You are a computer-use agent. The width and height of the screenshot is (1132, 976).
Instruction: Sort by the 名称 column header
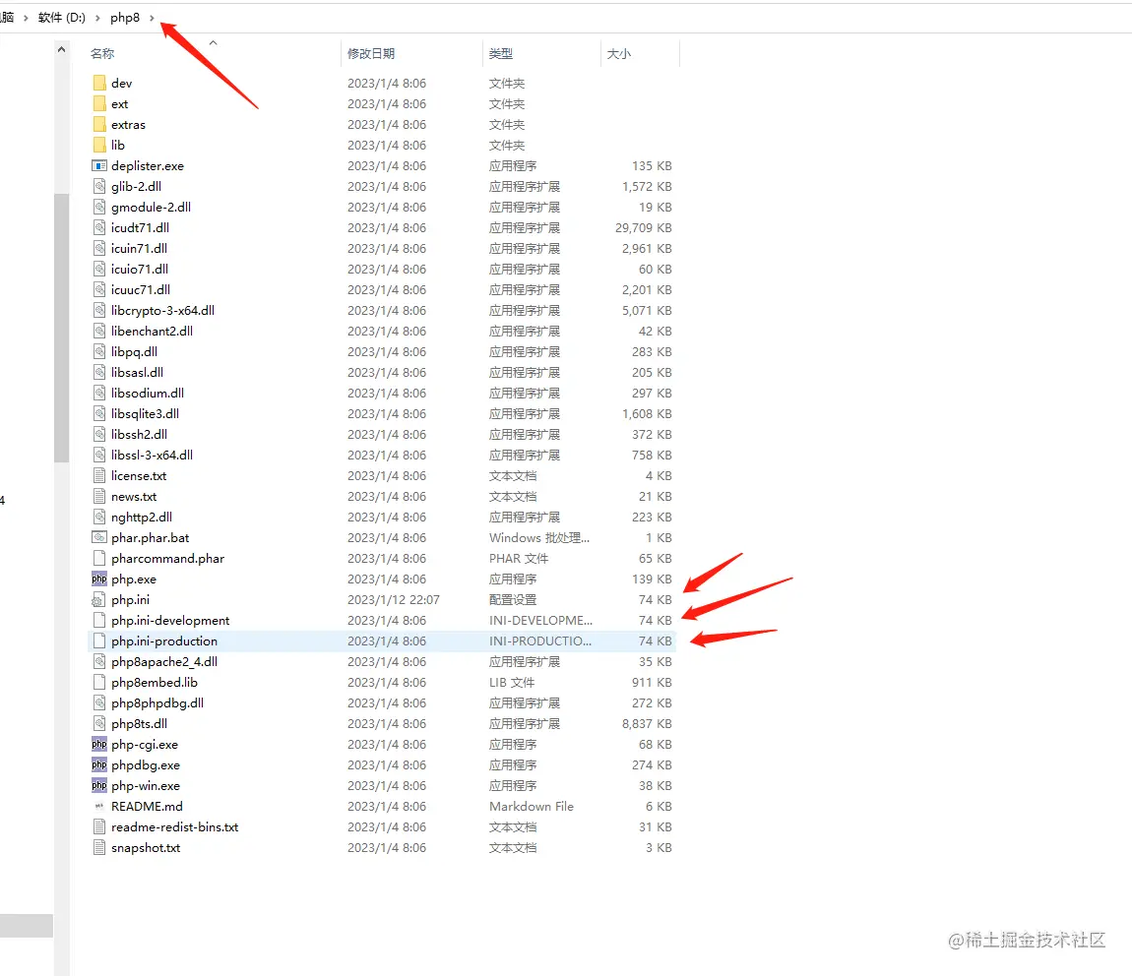click(102, 53)
